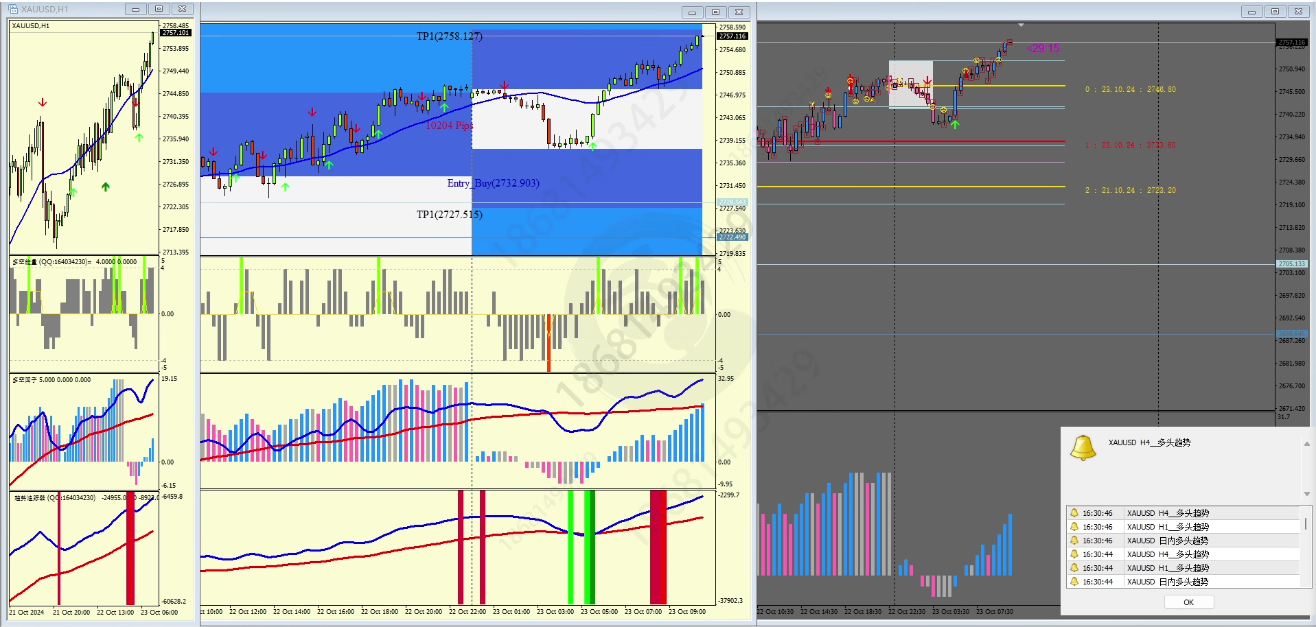1316x627 pixels.
Task: Click the chart shift triangle atop the right chart
Action: 1021,25
